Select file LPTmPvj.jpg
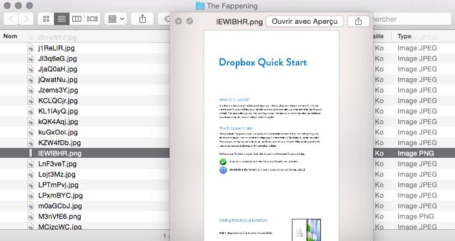The image size is (455, 241). pyautogui.click(x=58, y=185)
